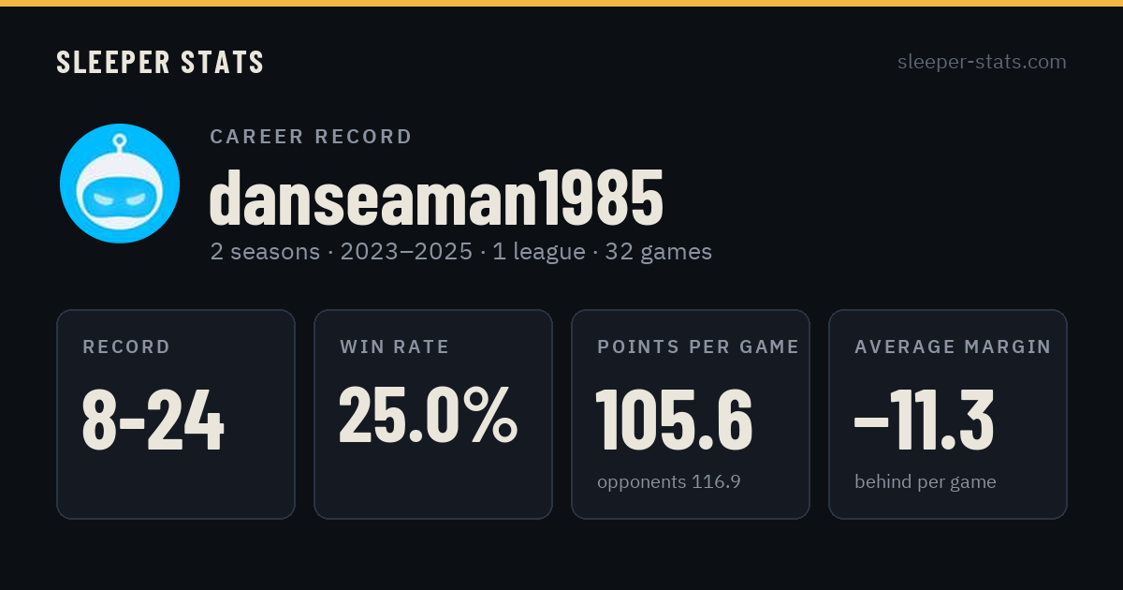Image resolution: width=1123 pixels, height=590 pixels.
Task: Click the AVERAGE MARGIN card label
Action: coord(953,347)
